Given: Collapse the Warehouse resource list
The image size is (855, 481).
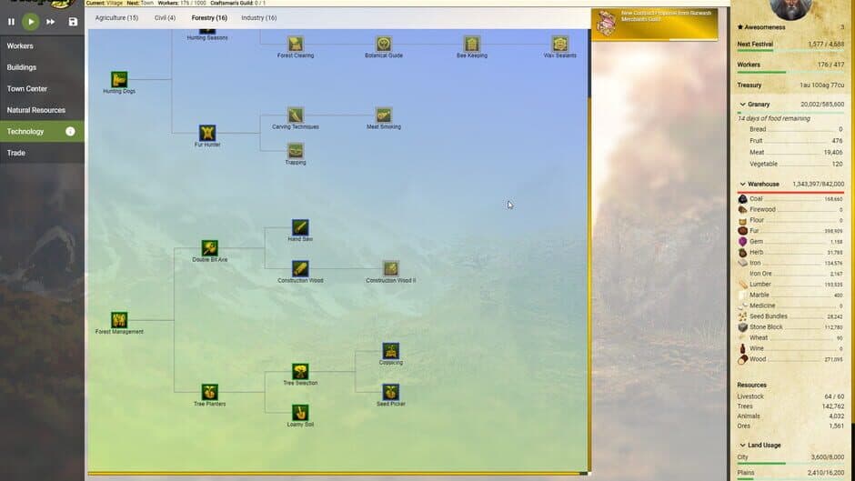Looking at the screenshot, I should point(743,185).
